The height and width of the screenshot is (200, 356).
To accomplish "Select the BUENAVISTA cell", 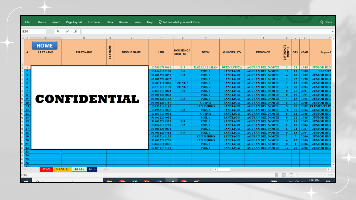I will (x=232, y=67).
